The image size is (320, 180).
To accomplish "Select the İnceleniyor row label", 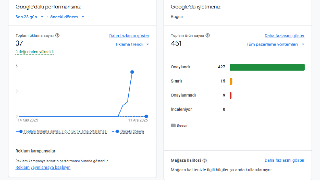I will [182, 109].
